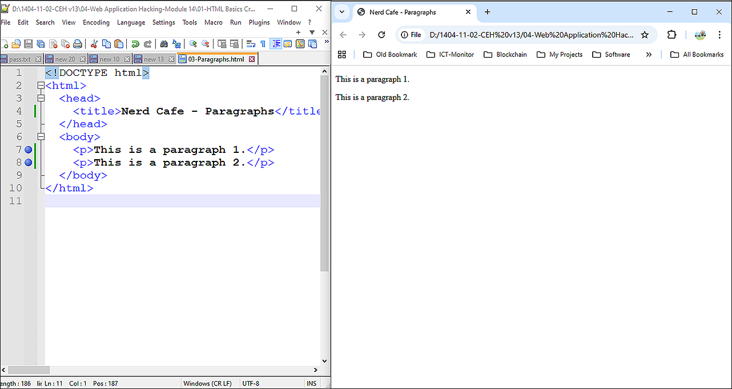Click the Zoom In magnifier icon
The height and width of the screenshot is (389, 732).
pyautogui.click(x=193, y=44)
